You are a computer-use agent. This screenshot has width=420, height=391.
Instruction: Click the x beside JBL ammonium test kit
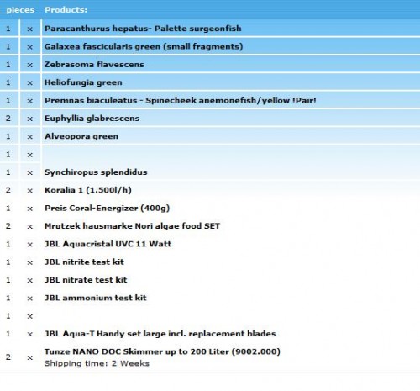(30, 299)
